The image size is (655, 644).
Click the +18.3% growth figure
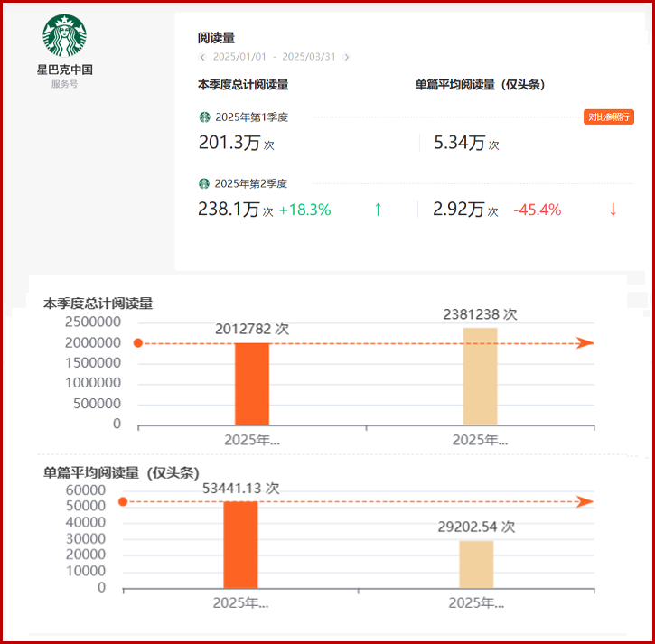pyautogui.click(x=305, y=210)
